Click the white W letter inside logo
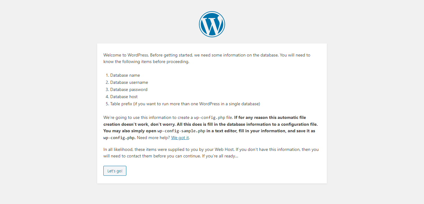The height and width of the screenshot is (204, 424). pyautogui.click(x=212, y=26)
